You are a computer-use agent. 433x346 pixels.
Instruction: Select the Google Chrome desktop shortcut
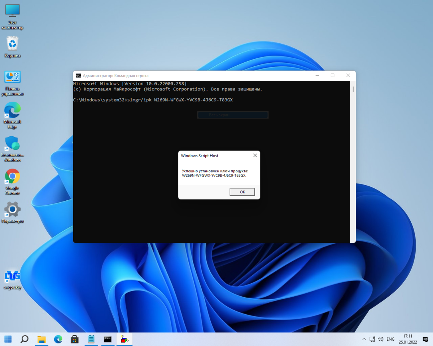[x=12, y=182]
